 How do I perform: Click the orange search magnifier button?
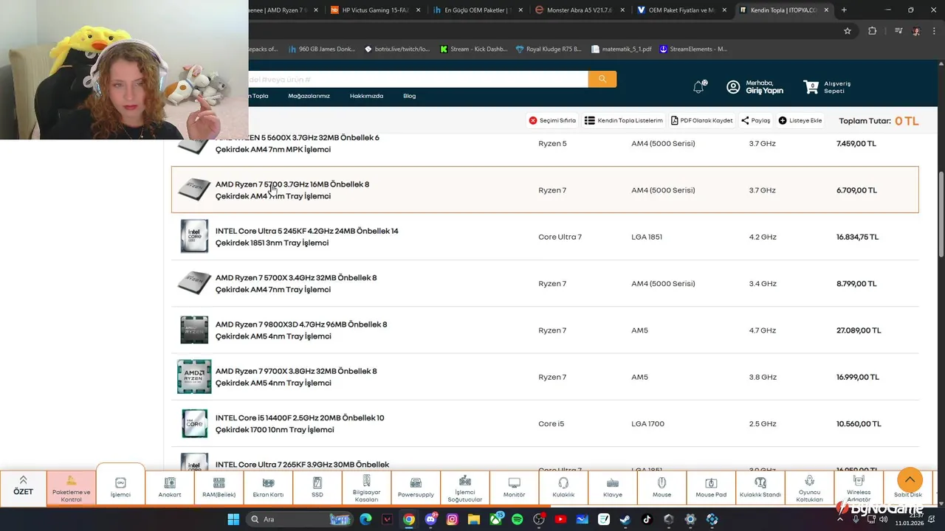point(602,79)
